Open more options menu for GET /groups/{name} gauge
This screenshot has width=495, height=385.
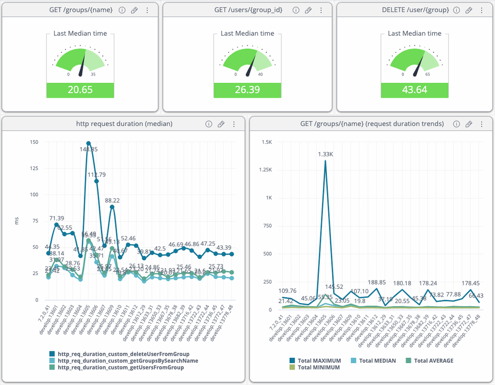click(x=147, y=10)
